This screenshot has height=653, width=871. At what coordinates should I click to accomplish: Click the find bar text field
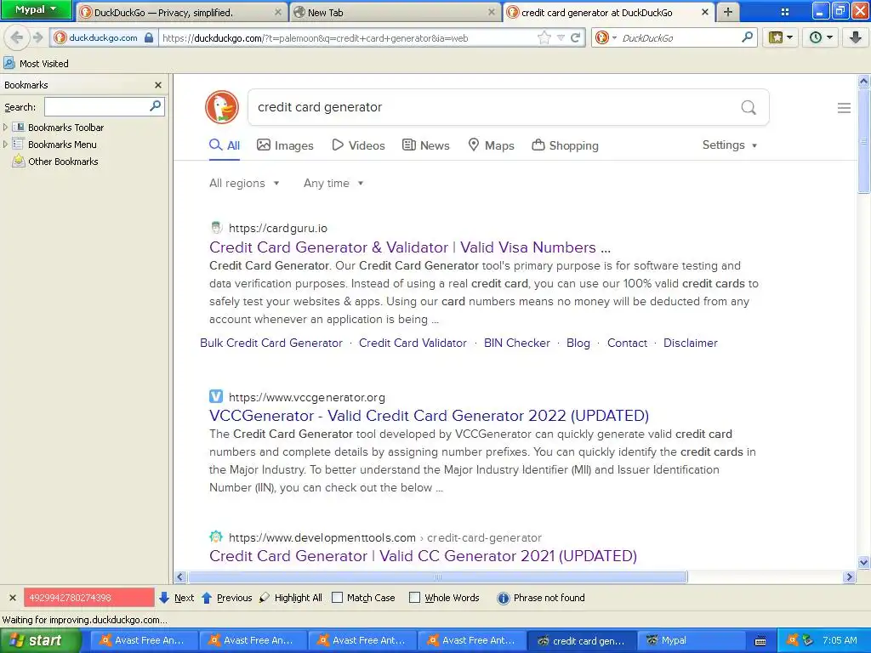pyautogui.click(x=88, y=598)
